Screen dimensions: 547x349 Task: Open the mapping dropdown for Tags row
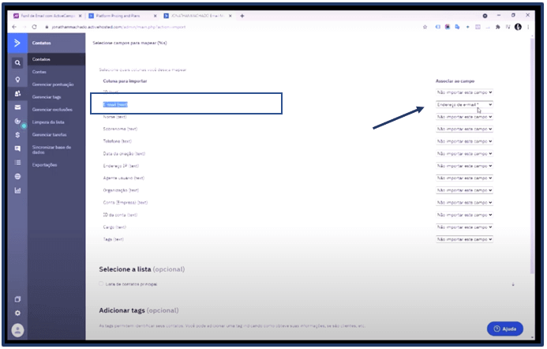coord(464,238)
